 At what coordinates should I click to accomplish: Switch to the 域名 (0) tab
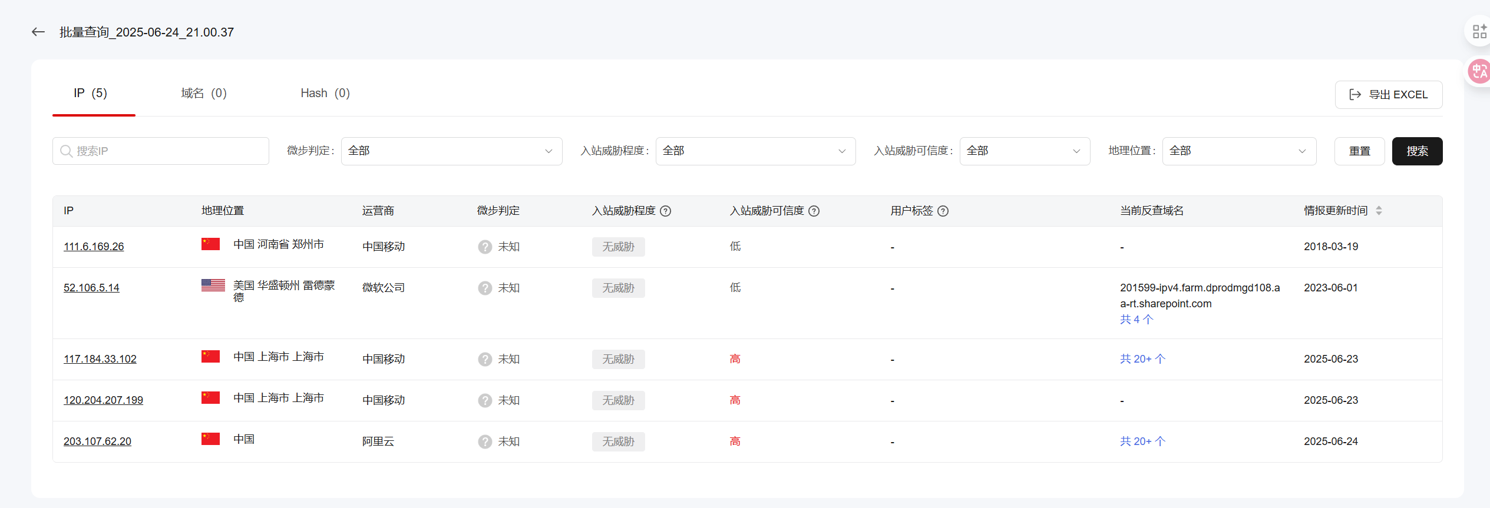pos(203,94)
